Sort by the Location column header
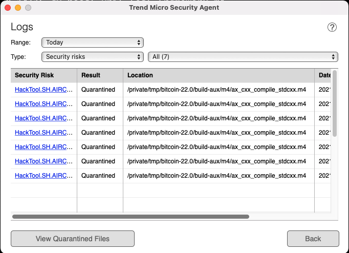 219,75
